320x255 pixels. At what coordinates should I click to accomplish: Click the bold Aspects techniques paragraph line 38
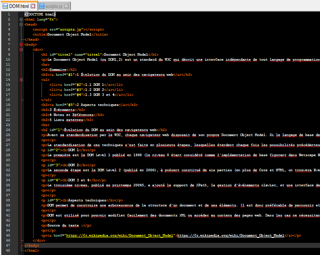click(82, 201)
